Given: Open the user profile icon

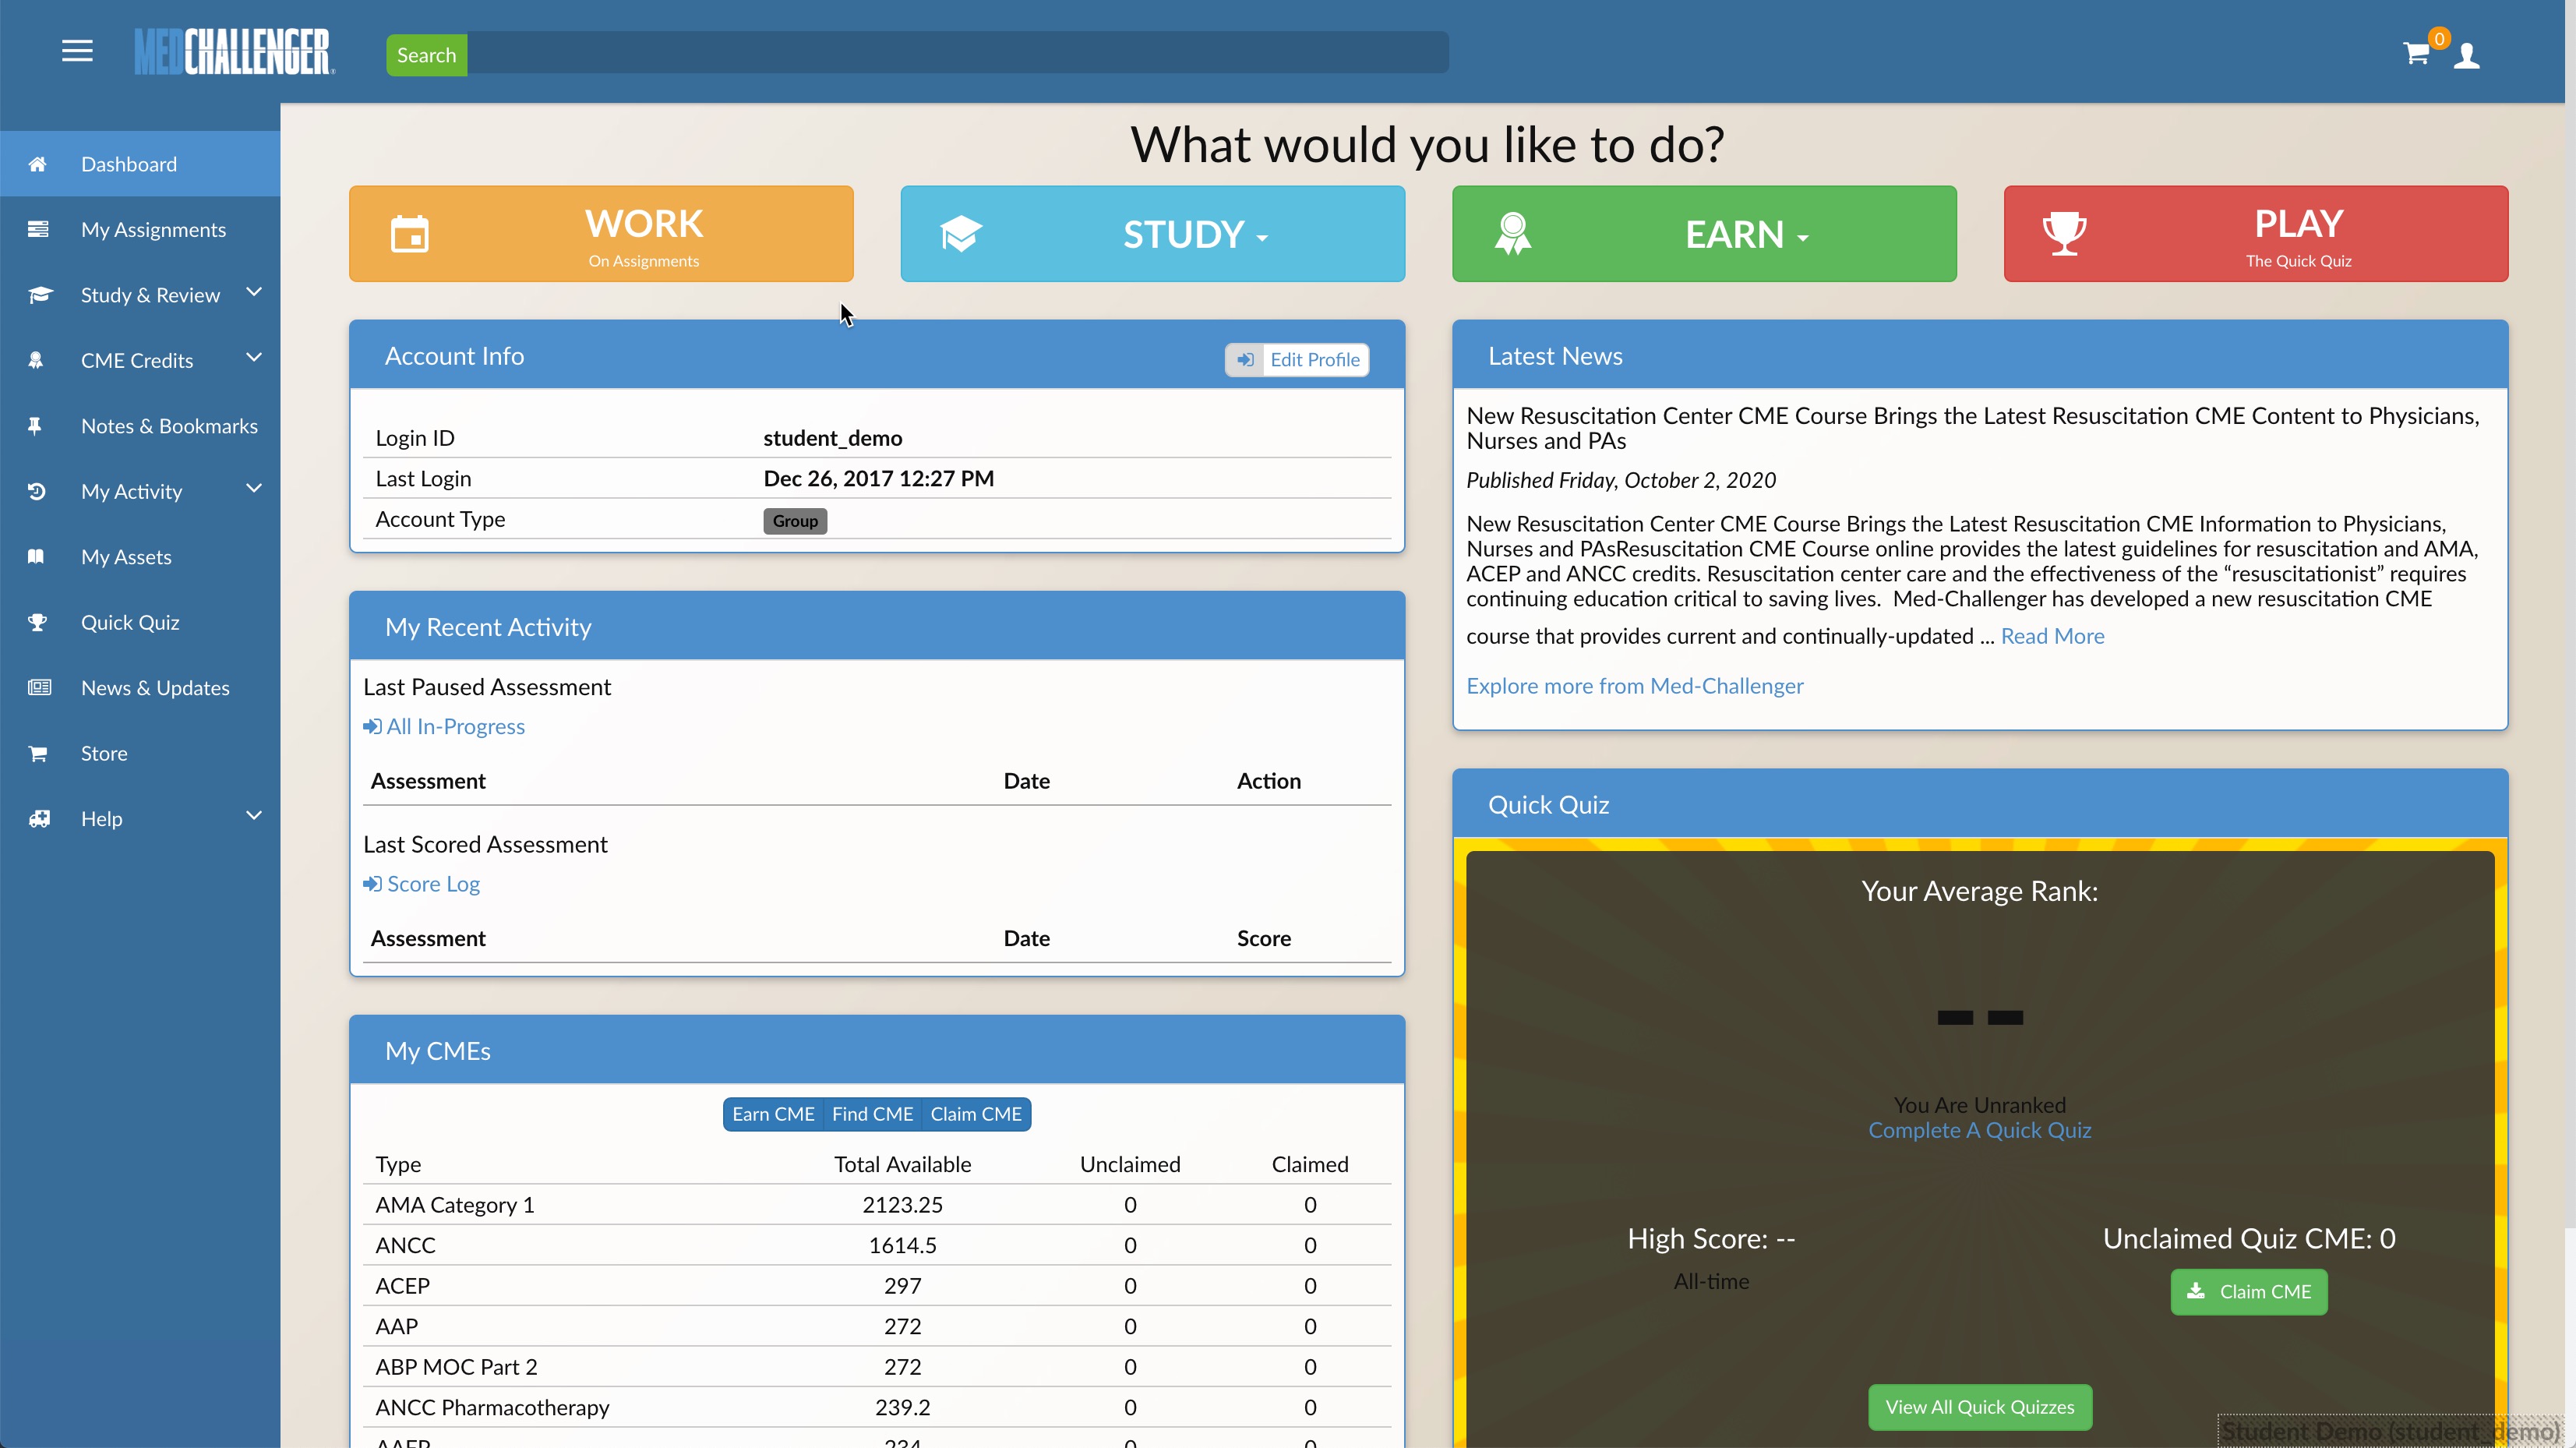Looking at the screenshot, I should pos(2467,55).
